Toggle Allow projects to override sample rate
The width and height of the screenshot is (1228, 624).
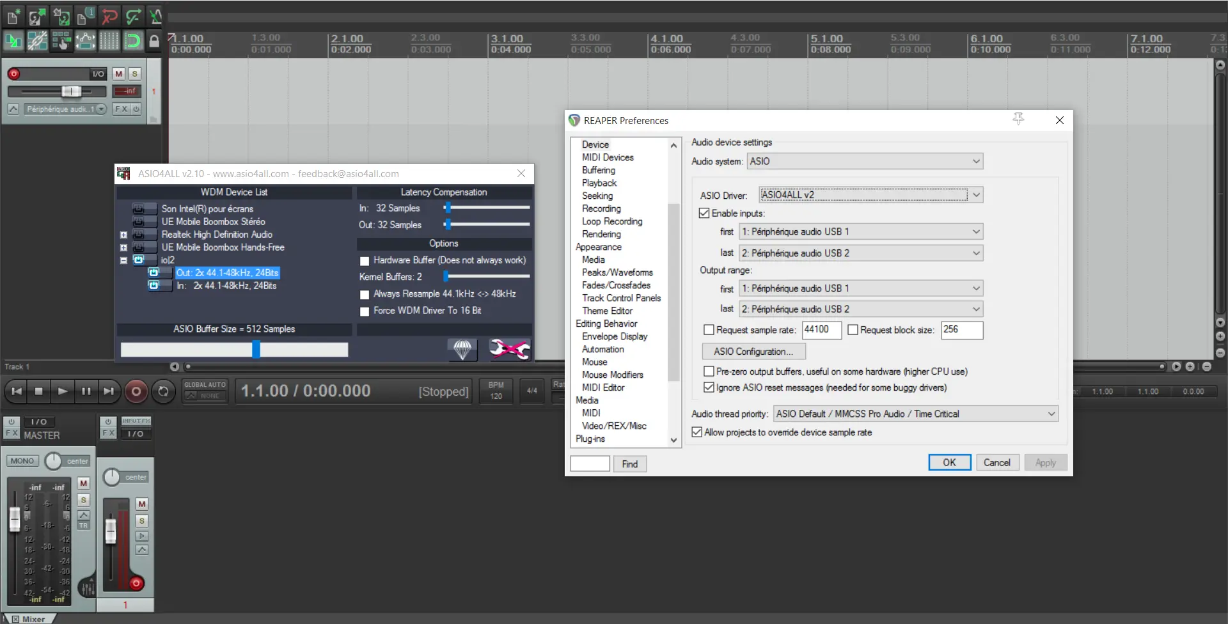click(x=697, y=432)
